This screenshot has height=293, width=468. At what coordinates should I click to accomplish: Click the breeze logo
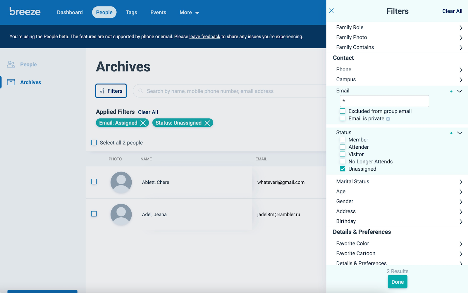point(25,11)
